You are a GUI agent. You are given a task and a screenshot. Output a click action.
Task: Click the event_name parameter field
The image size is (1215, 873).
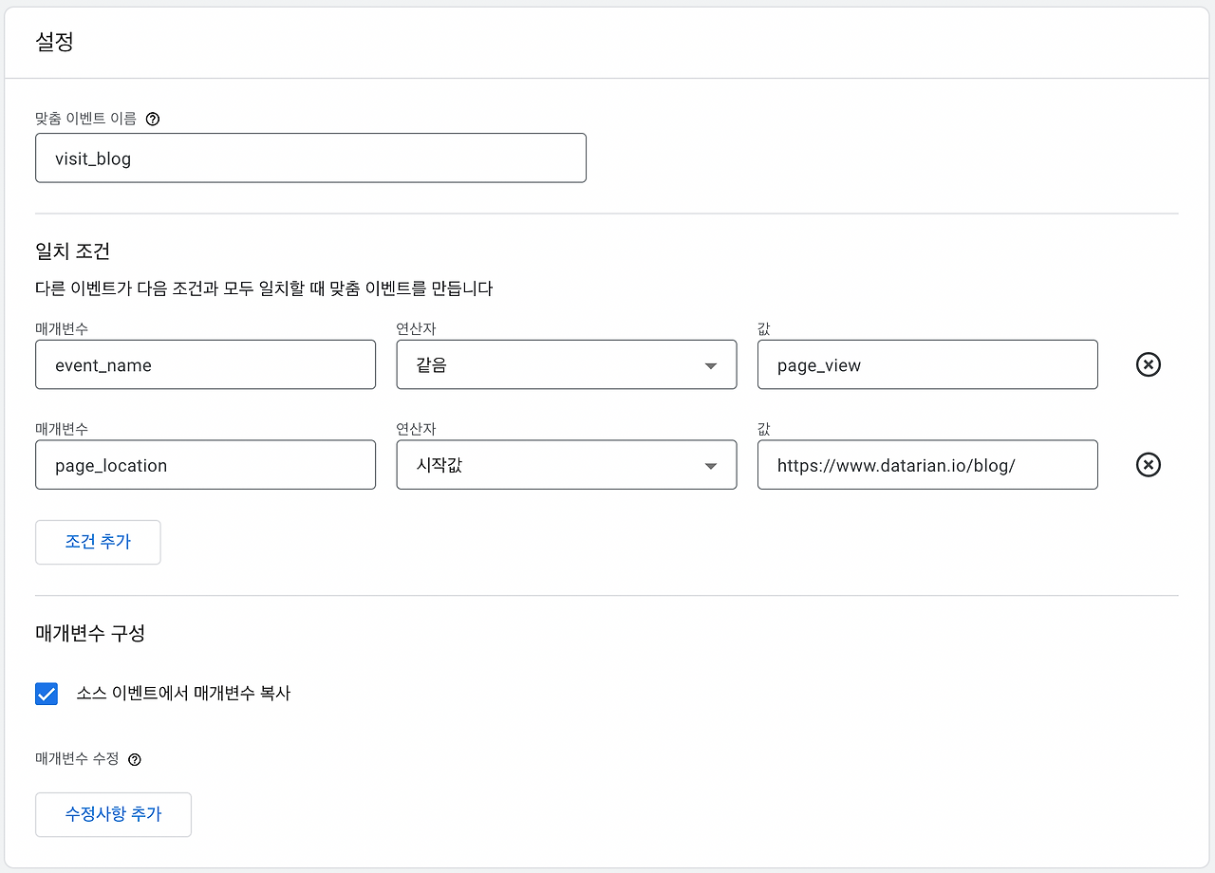tap(205, 364)
